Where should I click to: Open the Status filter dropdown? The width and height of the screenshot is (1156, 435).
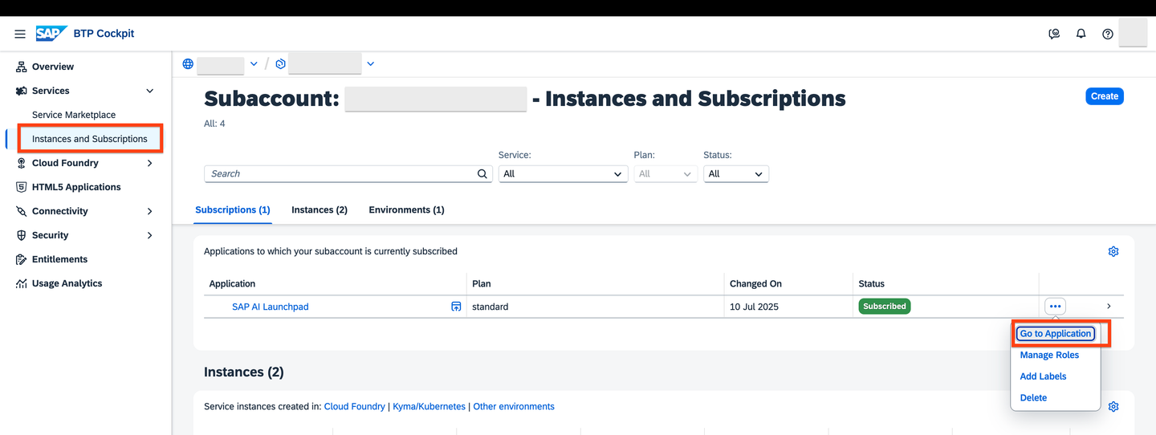[x=736, y=173]
